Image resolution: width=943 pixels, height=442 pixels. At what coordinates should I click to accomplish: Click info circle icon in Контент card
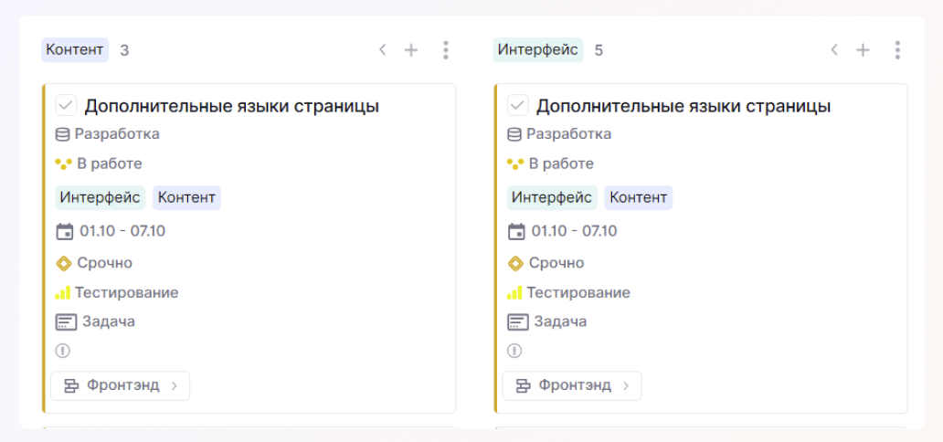pos(63,351)
